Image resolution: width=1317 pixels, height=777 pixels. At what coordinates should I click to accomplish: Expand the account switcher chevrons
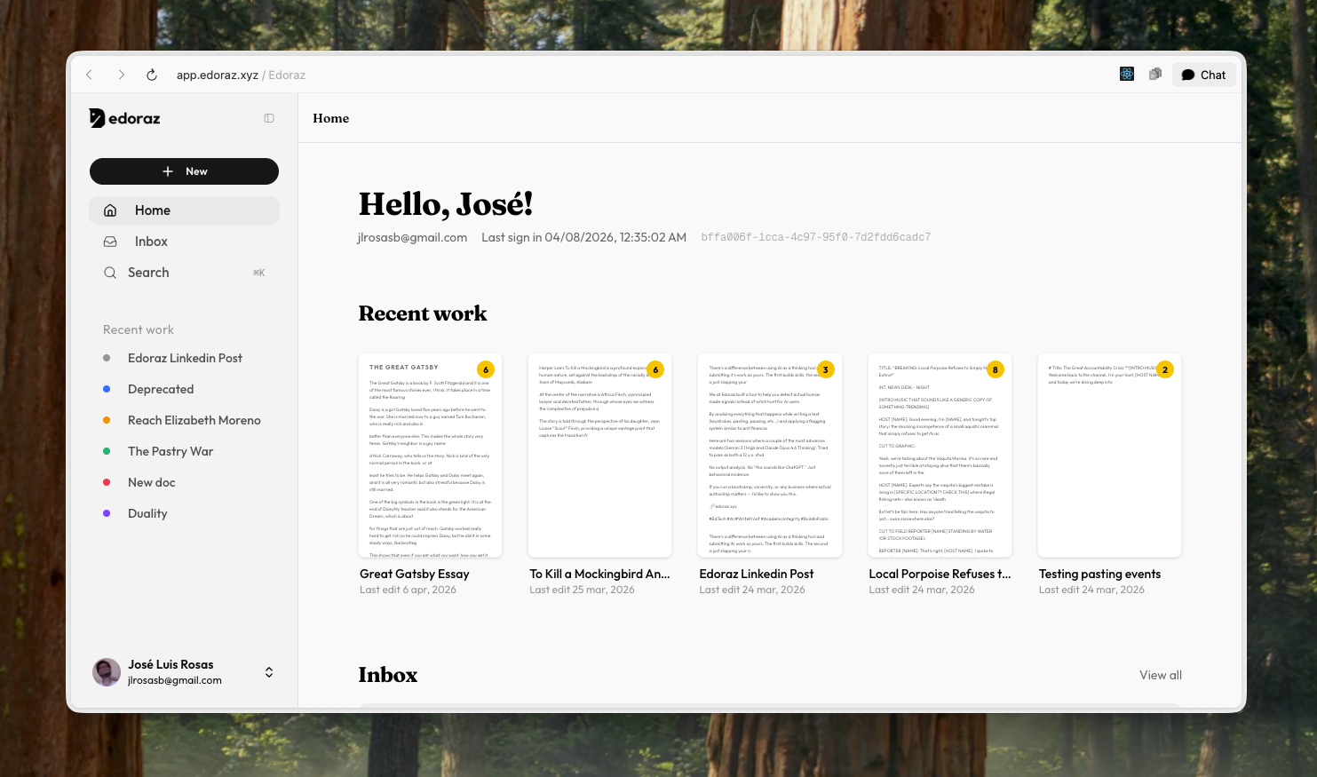269,672
